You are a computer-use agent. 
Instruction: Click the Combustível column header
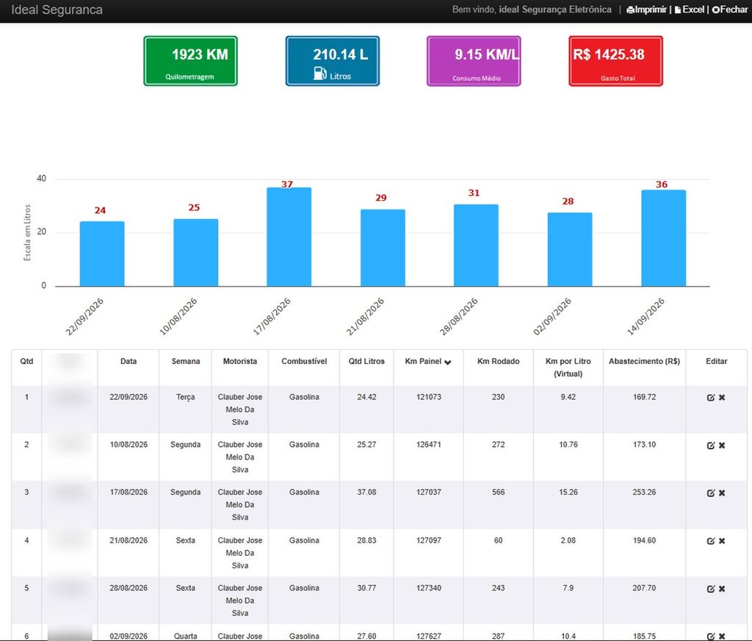[x=304, y=361]
